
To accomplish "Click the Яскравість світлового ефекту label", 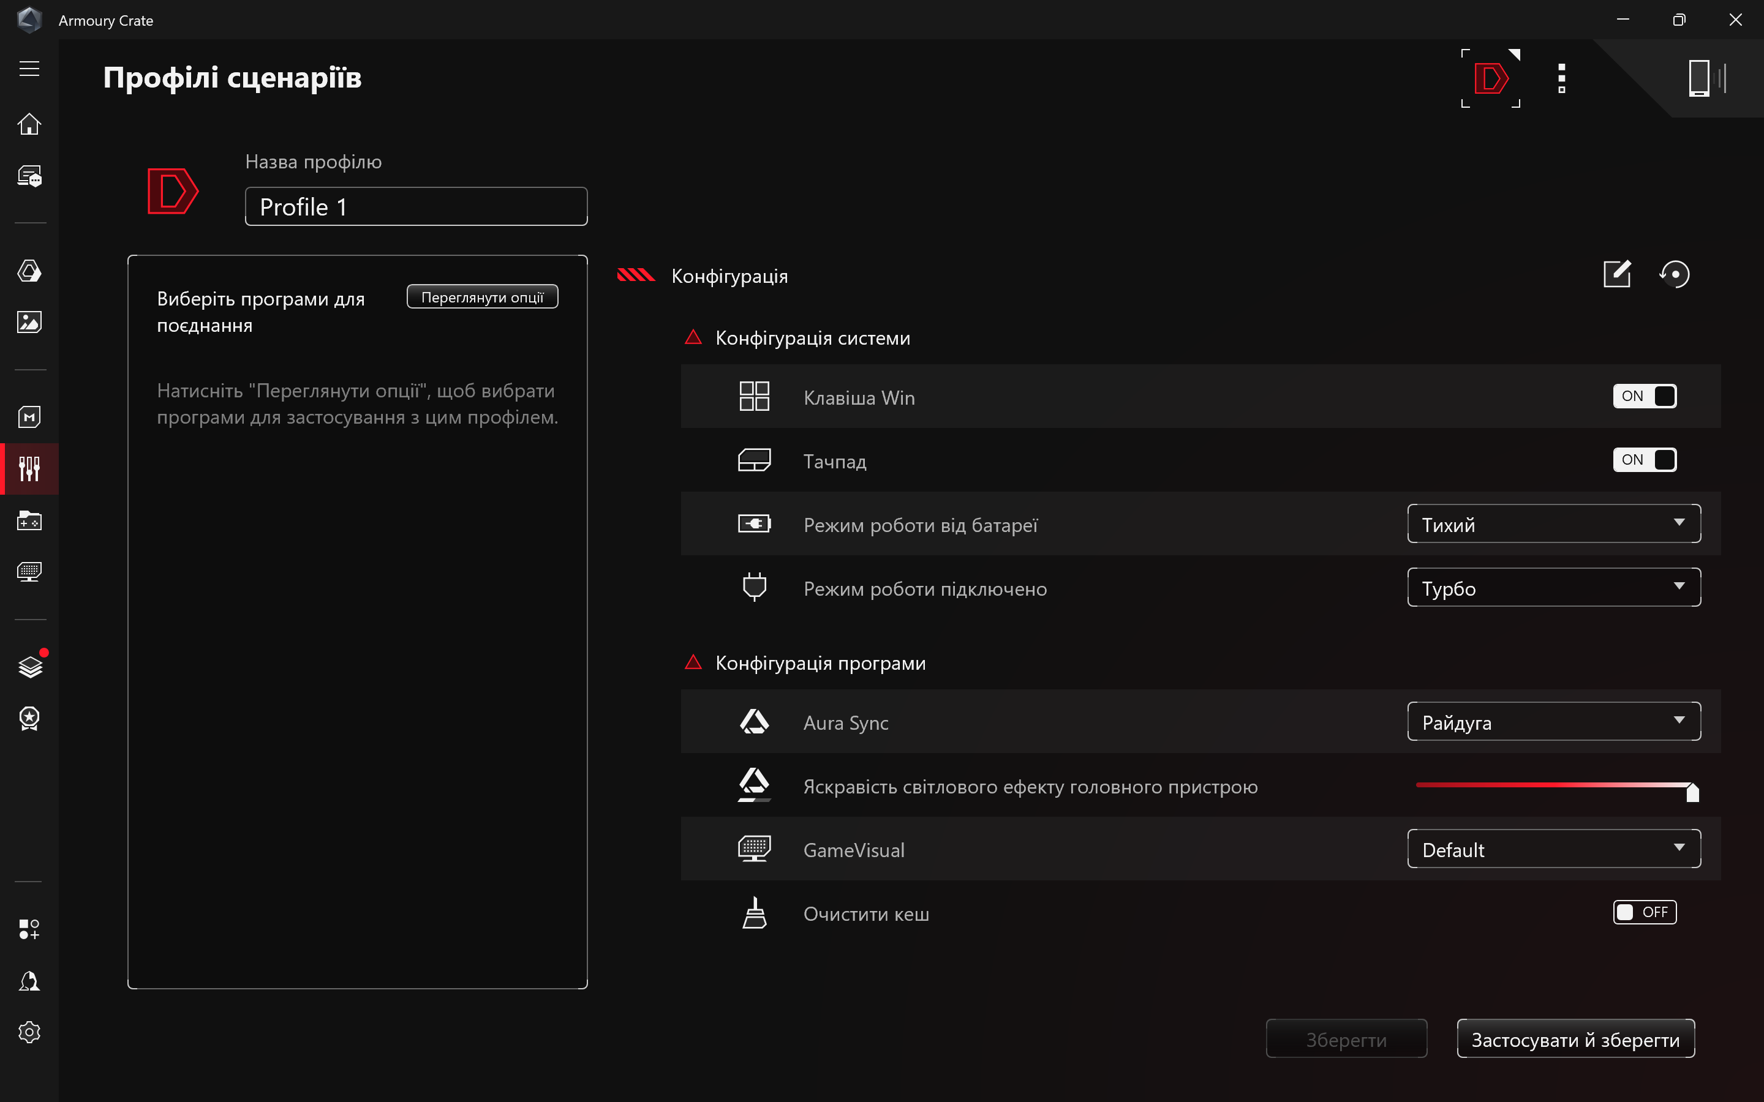I will [1030, 787].
